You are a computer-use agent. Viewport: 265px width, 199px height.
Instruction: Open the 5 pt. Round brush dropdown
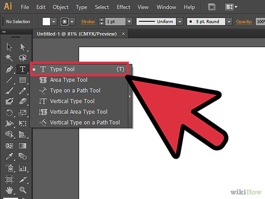[229, 22]
